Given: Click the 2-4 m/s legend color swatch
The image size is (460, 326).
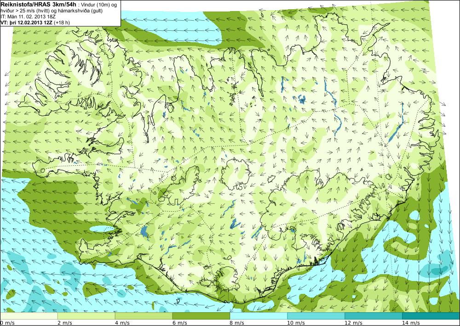Looking at the screenshot, I should [x=86, y=316].
